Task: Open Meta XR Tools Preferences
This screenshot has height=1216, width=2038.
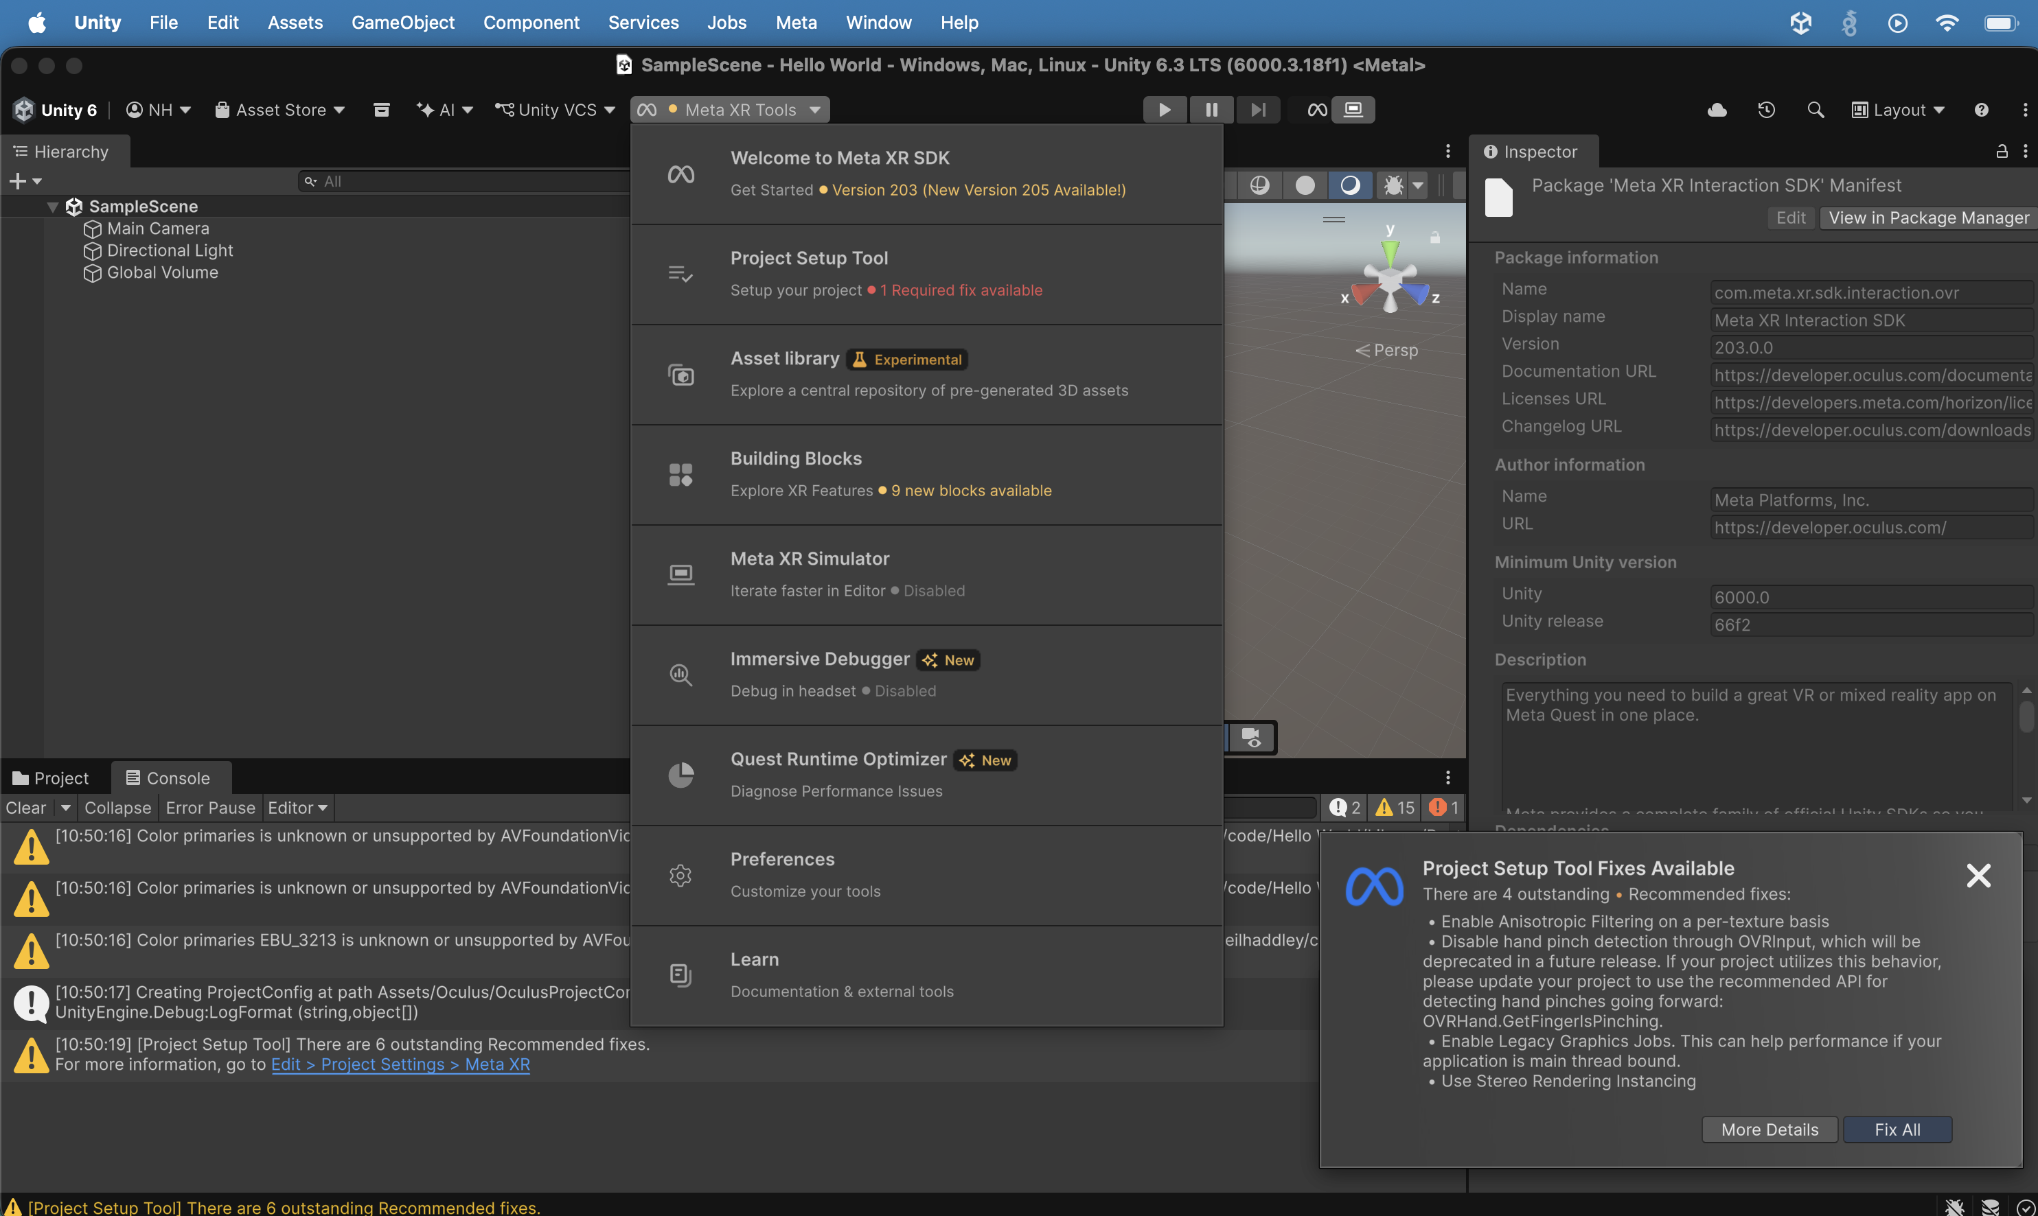Action: point(926,875)
